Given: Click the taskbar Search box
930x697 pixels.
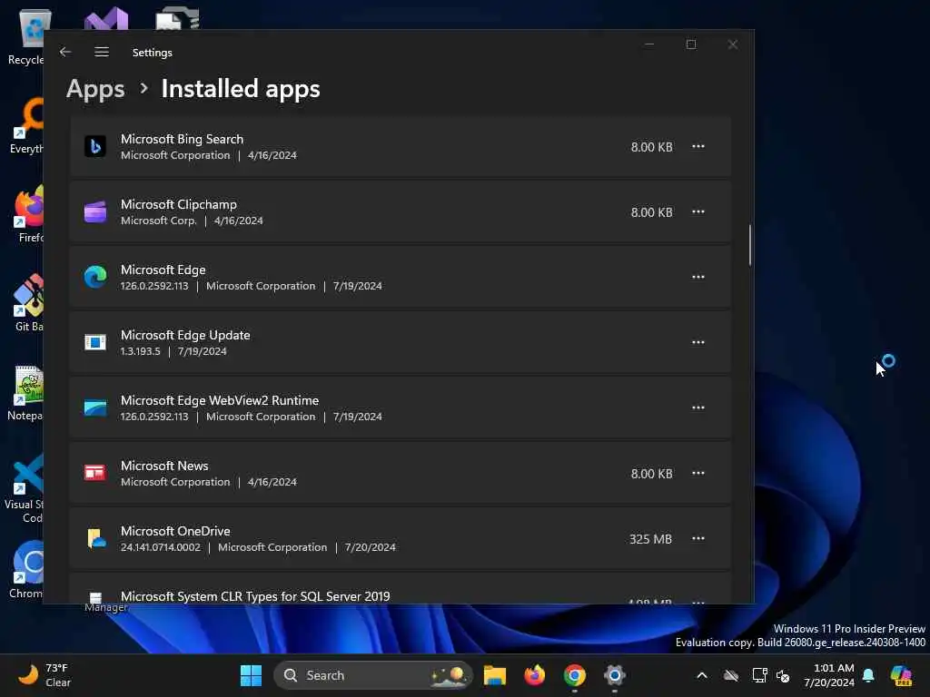Looking at the screenshot, I should click(x=373, y=675).
